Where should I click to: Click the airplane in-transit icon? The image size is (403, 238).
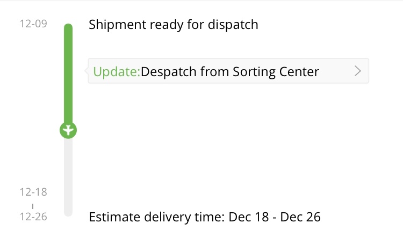pos(68,130)
